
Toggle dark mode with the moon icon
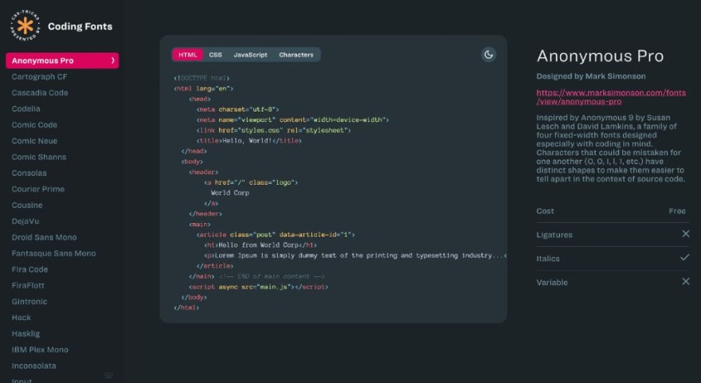pos(488,54)
